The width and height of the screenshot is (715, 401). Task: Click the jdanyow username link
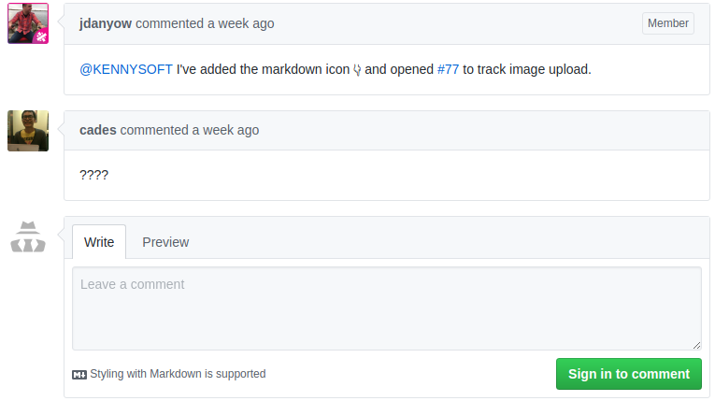point(106,23)
